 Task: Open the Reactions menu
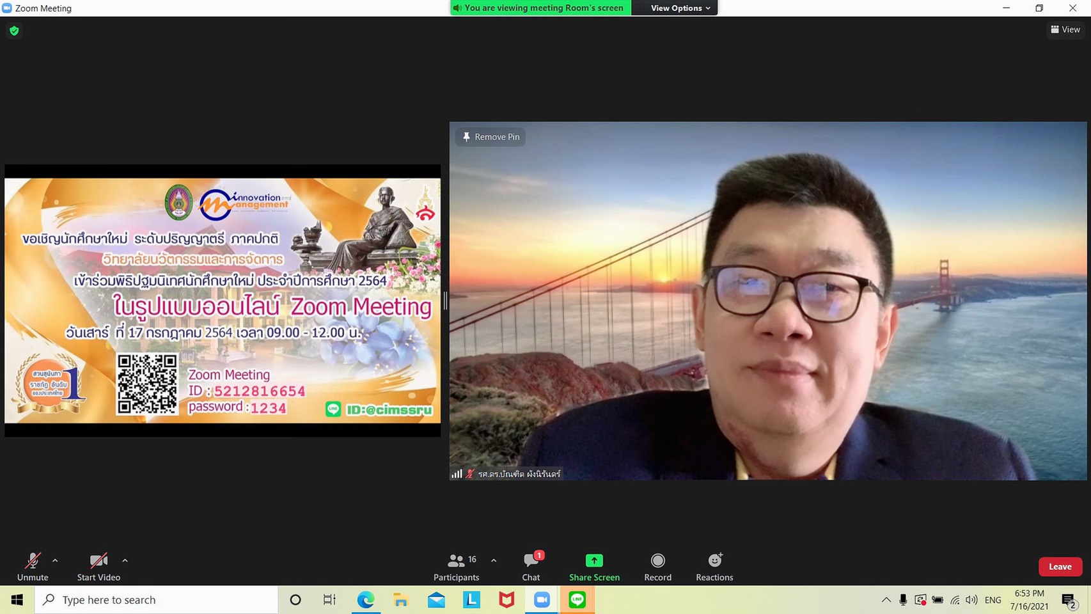[x=714, y=566]
